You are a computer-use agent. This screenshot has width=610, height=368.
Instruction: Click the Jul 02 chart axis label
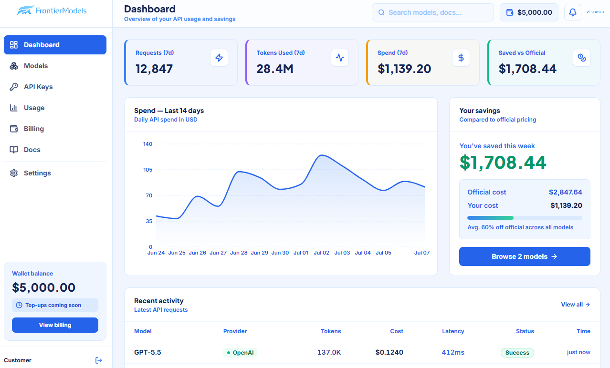coord(321,253)
